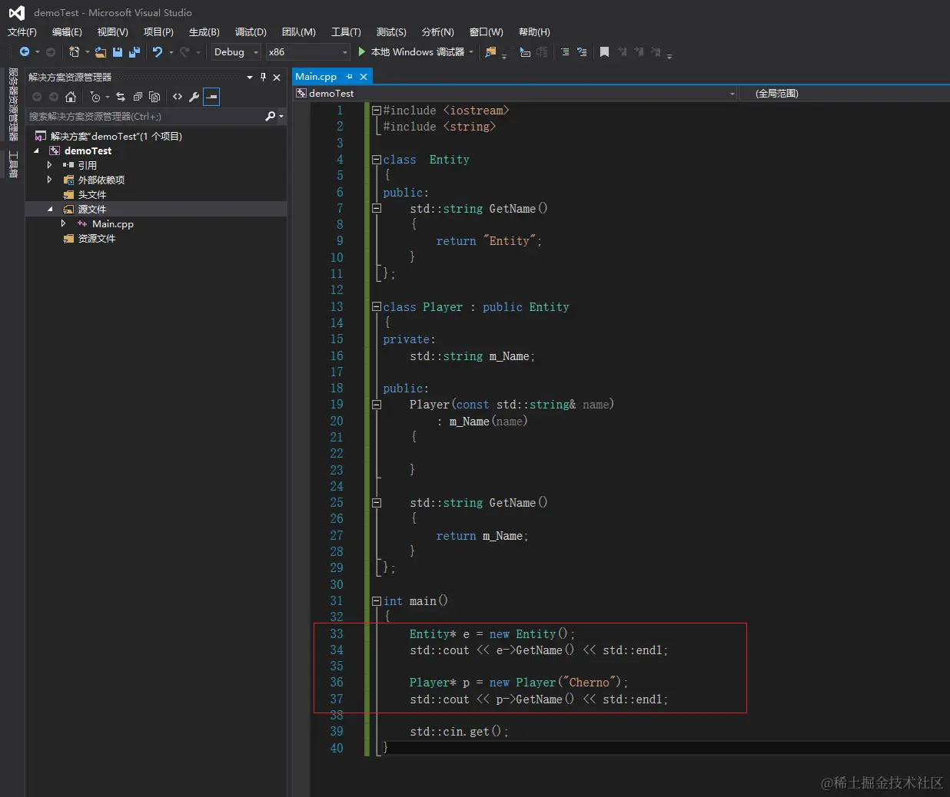Collapse the Player class fold marker

click(x=377, y=307)
